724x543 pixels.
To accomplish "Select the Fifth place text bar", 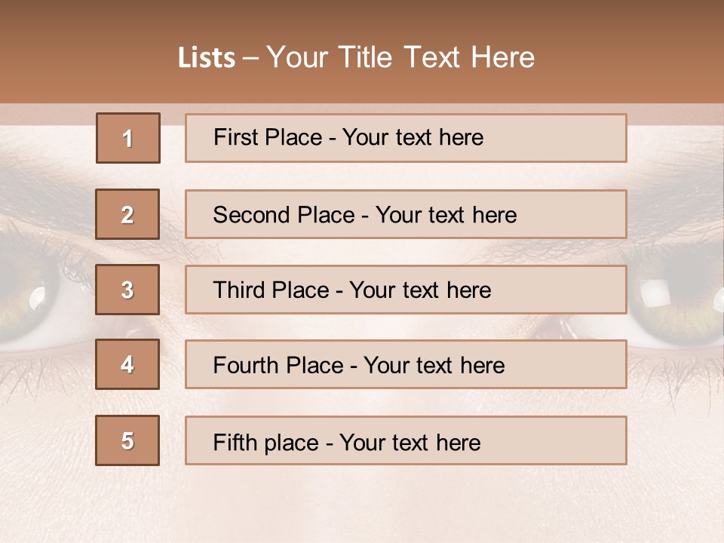I will (x=406, y=440).
